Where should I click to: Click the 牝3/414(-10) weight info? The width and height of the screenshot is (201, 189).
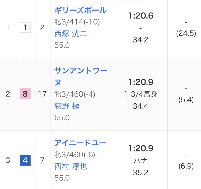tap(77, 22)
